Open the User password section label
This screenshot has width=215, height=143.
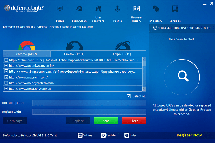[98, 19]
